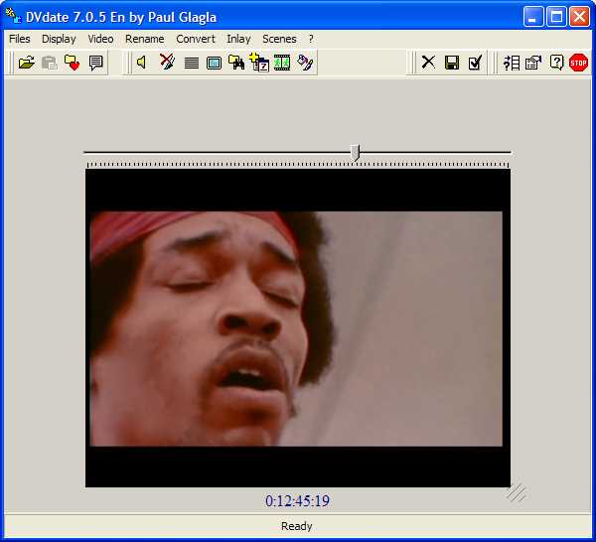Viewport: 596px width, 542px height.
Task: Click the video resize grip handle
Action: [516, 492]
